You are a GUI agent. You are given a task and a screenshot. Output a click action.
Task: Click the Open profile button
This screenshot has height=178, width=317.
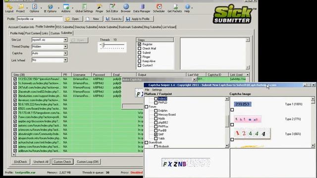pos(74,19)
